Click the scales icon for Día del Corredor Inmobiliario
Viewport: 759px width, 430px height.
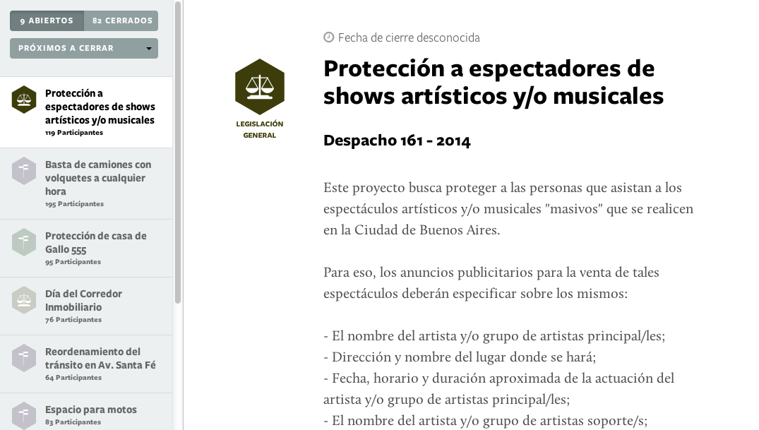click(24, 300)
